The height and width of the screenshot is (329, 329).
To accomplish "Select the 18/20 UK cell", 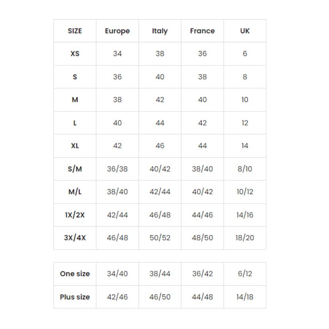I will pyautogui.click(x=245, y=238).
